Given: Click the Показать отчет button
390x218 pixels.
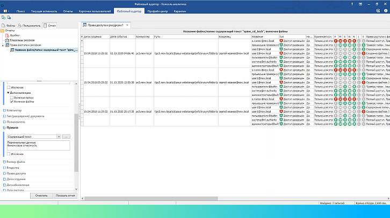Looking at the screenshot, I should point(66,196).
